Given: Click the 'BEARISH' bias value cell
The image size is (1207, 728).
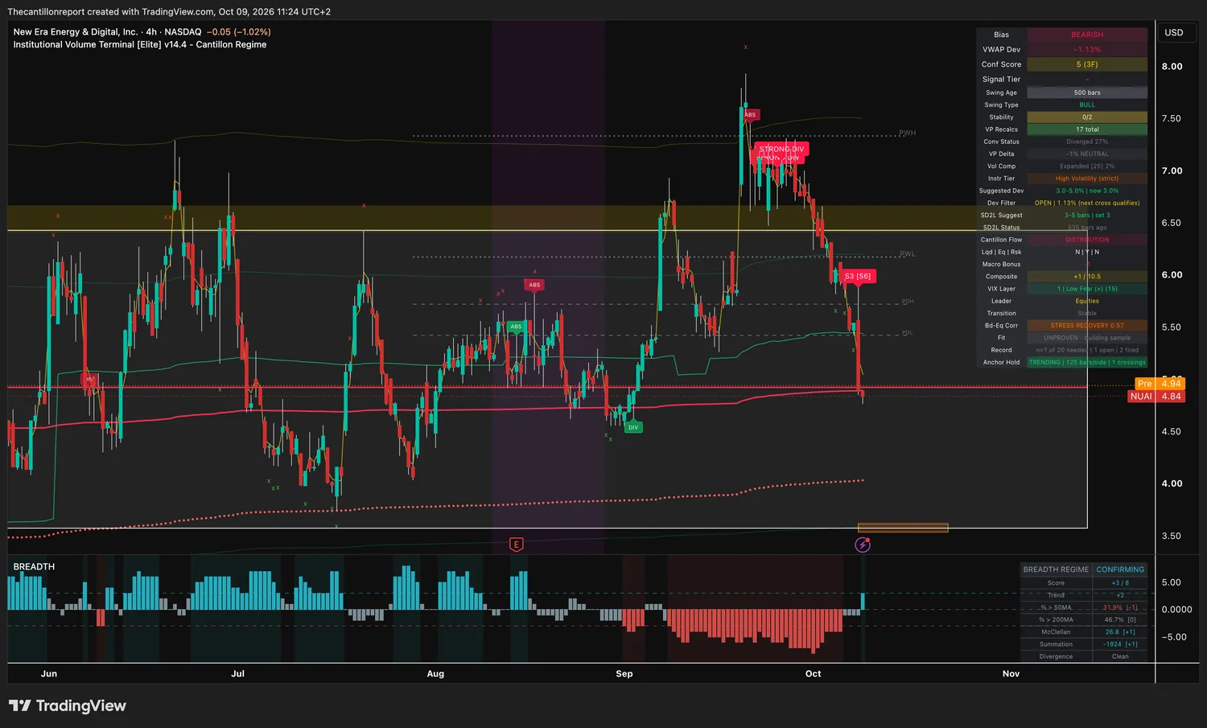Looking at the screenshot, I should [1087, 35].
